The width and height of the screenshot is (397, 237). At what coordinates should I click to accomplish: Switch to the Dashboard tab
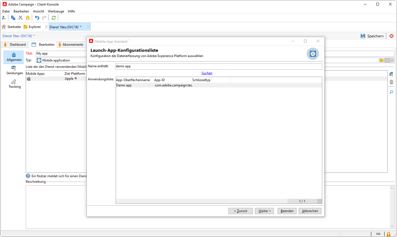click(x=15, y=45)
